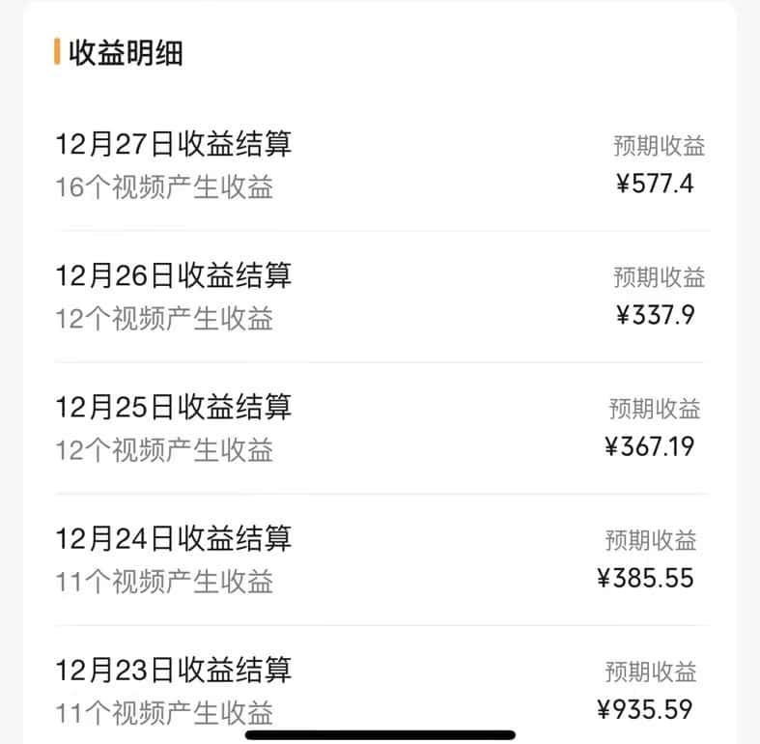
Task: Click the ¥367.19 earnings amount
Action: (649, 446)
